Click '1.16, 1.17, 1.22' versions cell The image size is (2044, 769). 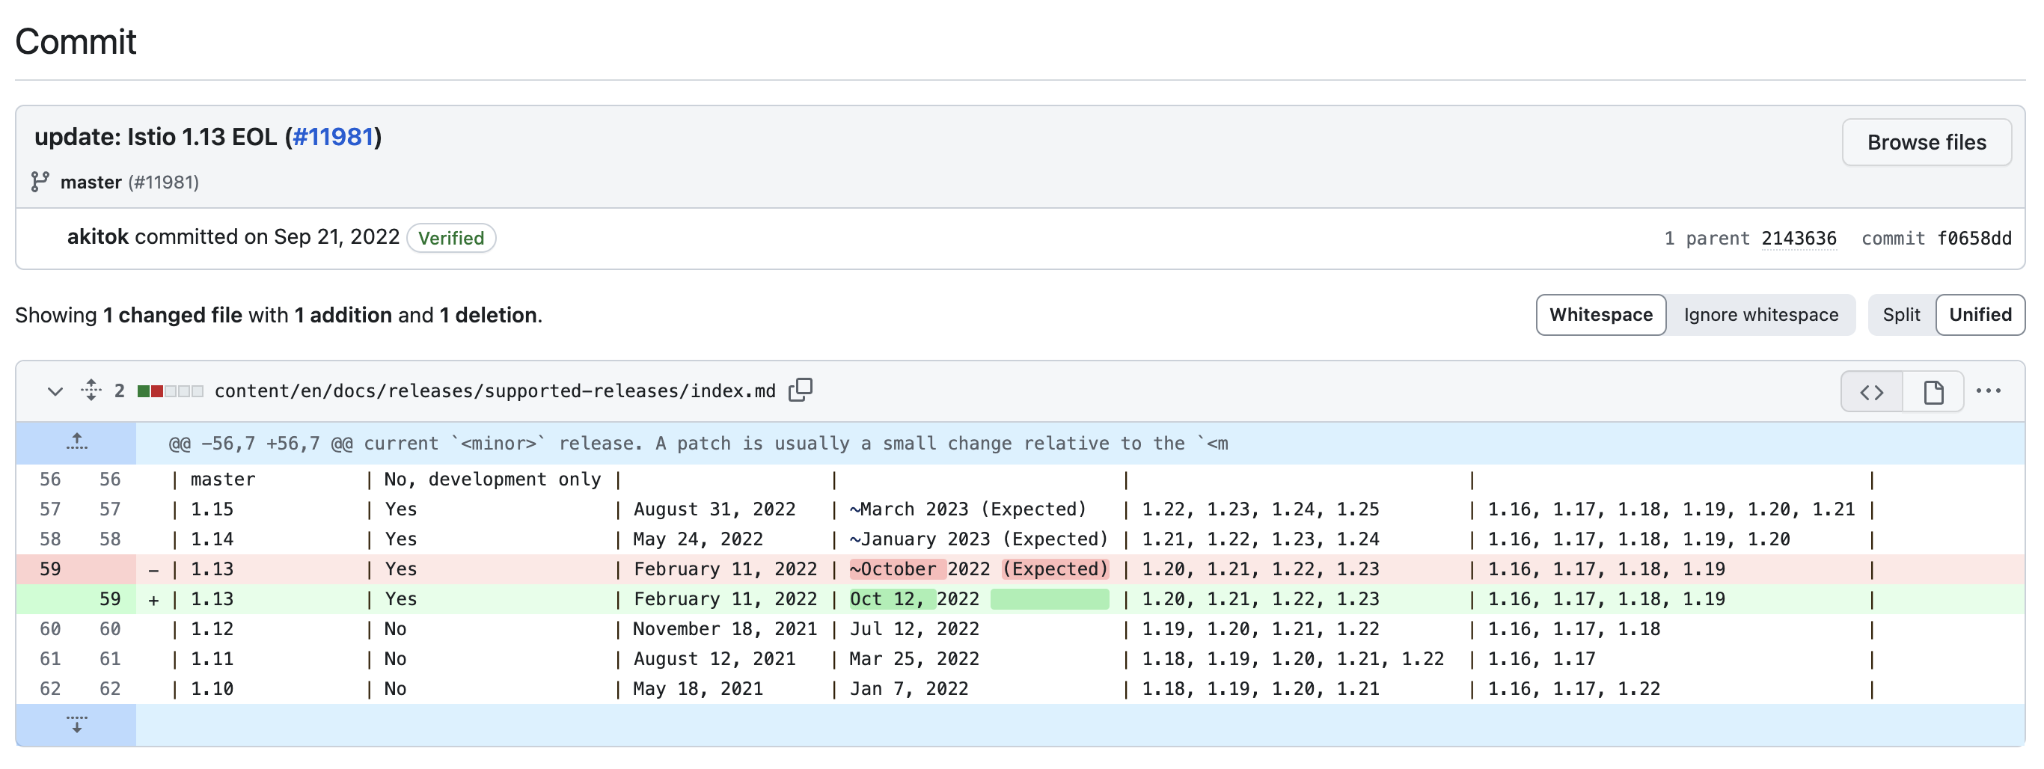click(1573, 689)
